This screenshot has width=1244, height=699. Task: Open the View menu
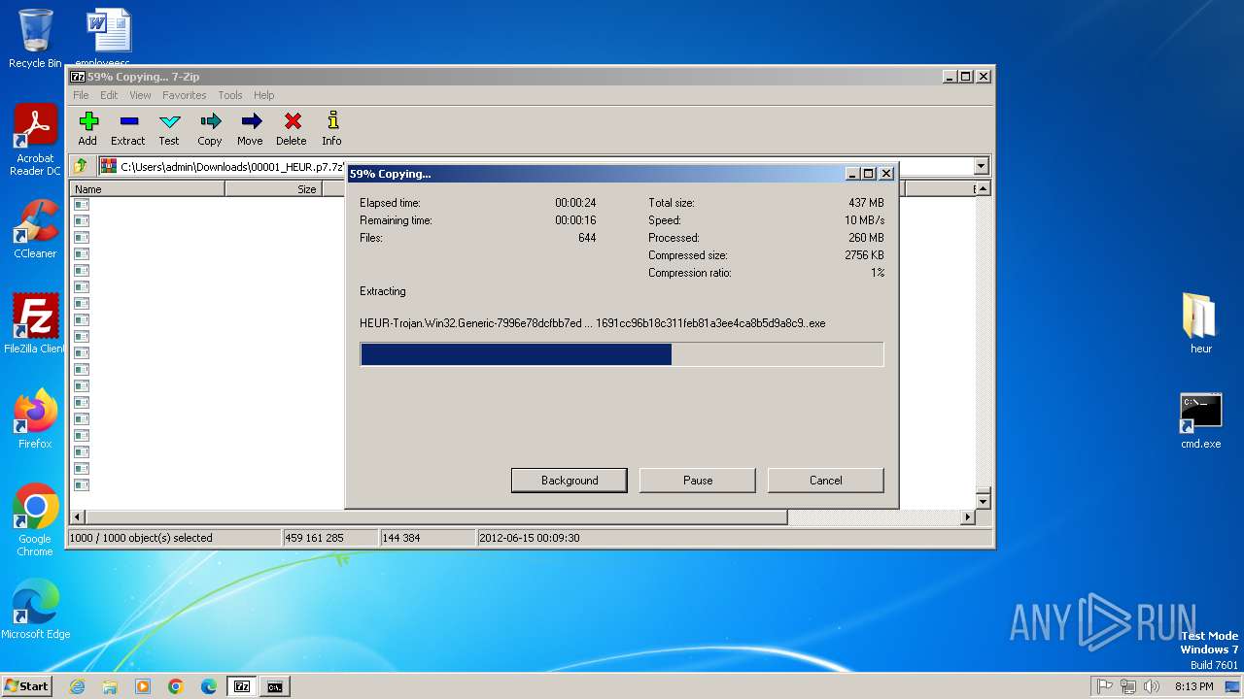(x=140, y=95)
